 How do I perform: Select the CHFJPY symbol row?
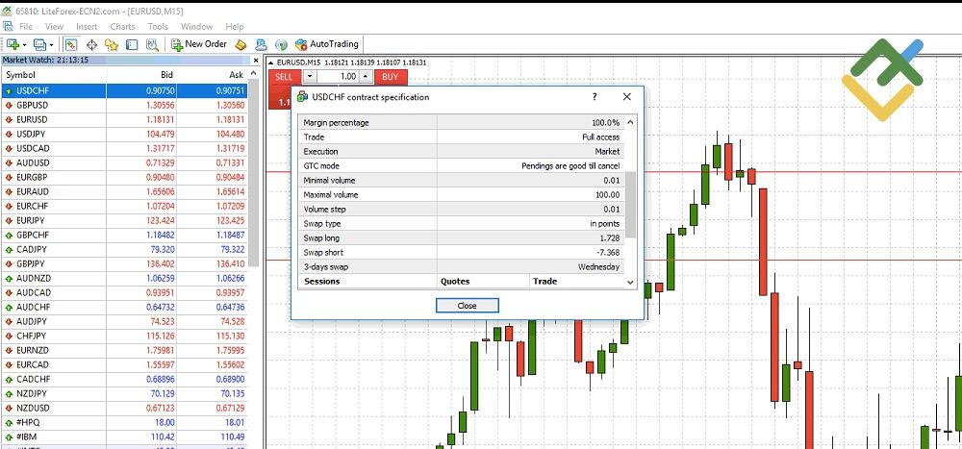(124, 336)
